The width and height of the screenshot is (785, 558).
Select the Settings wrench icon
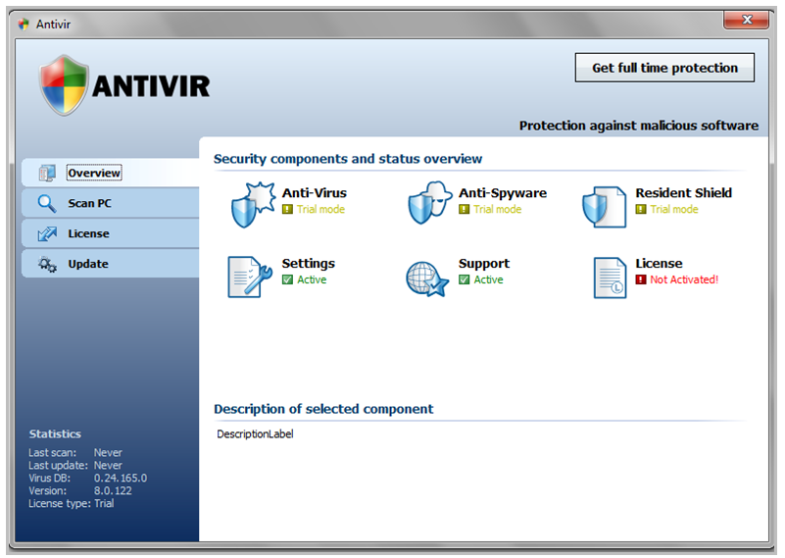(x=250, y=277)
